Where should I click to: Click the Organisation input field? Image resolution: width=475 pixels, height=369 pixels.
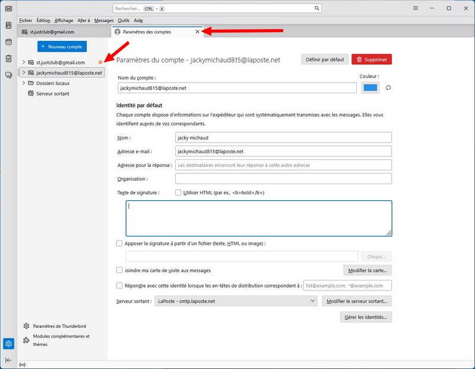[x=283, y=179]
